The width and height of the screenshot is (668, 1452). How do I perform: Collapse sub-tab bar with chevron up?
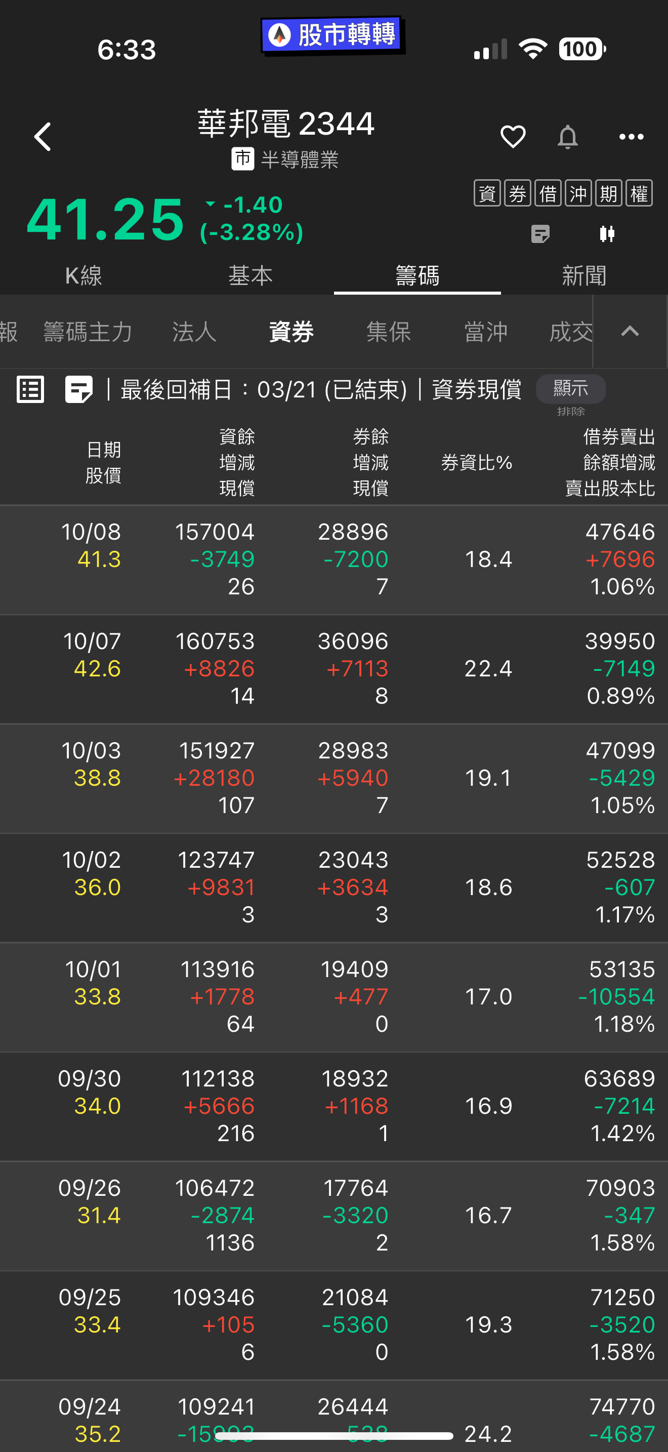[630, 331]
